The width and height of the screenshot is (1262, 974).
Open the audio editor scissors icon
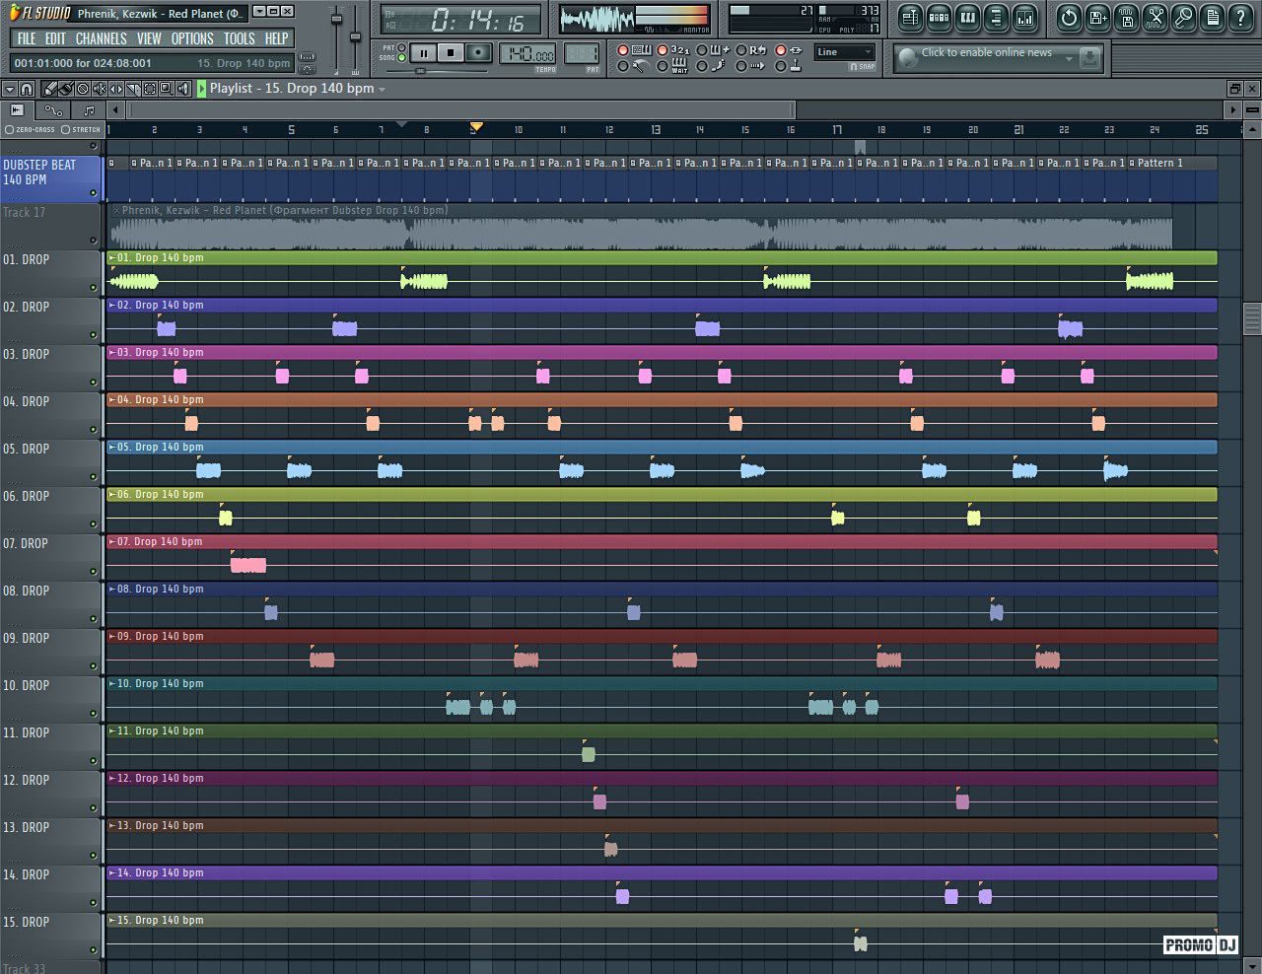click(1155, 18)
